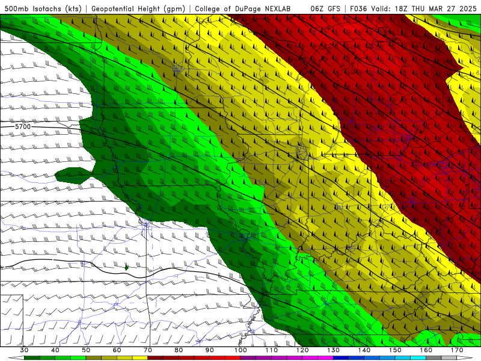Click the "500mb Isotachs (kts)" title text
Viewport: 481px width, 361px height.
point(43,8)
